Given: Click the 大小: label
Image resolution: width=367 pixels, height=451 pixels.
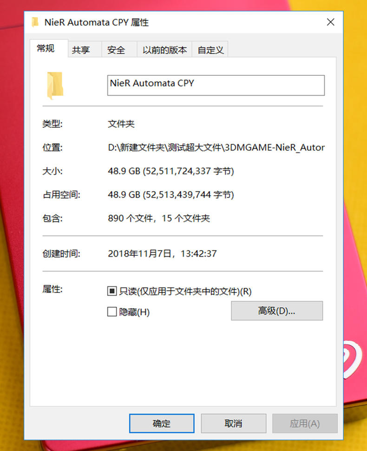Looking at the screenshot, I should pos(52,171).
